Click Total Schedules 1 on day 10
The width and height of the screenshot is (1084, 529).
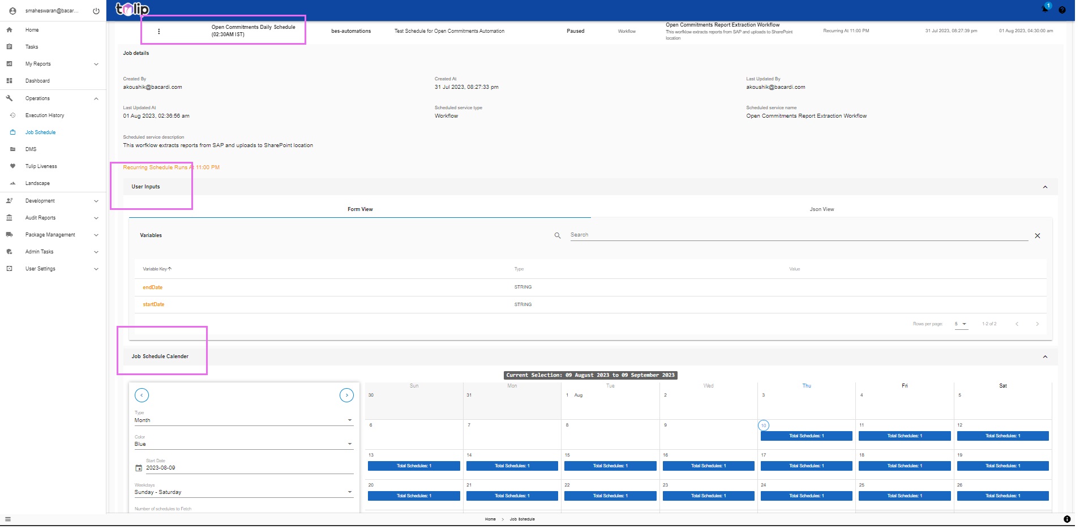click(x=806, y=436)
